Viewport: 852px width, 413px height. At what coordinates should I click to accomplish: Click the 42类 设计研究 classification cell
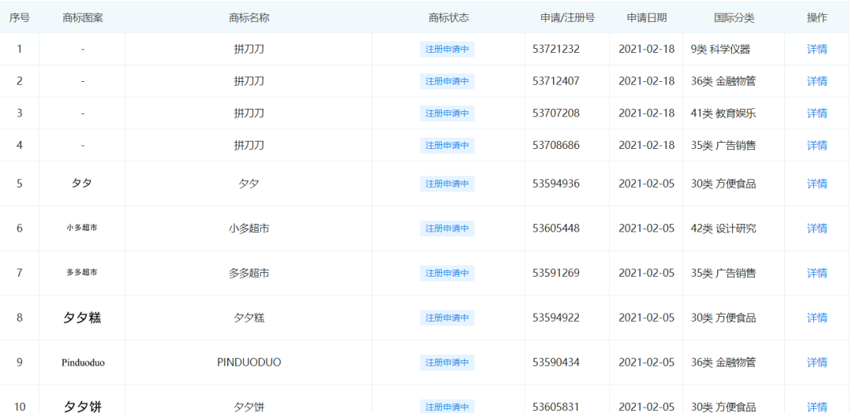723,229
